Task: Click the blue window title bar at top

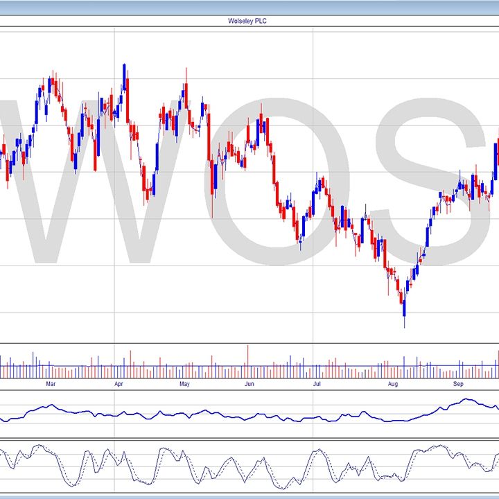Action: (x=249, y=7)
